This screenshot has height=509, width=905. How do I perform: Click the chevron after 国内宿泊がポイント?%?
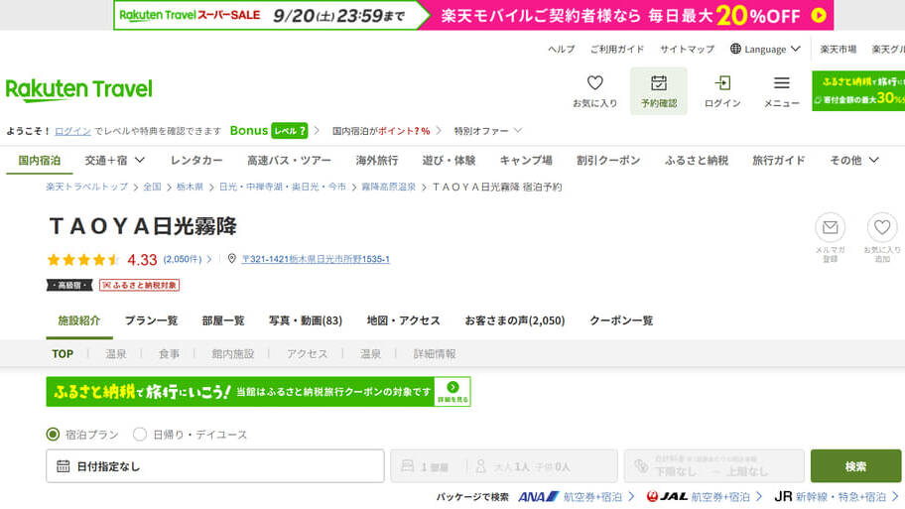point(439,131)
